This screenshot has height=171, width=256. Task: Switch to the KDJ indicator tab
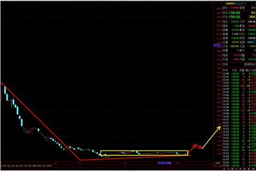click(x=21, y=166)
